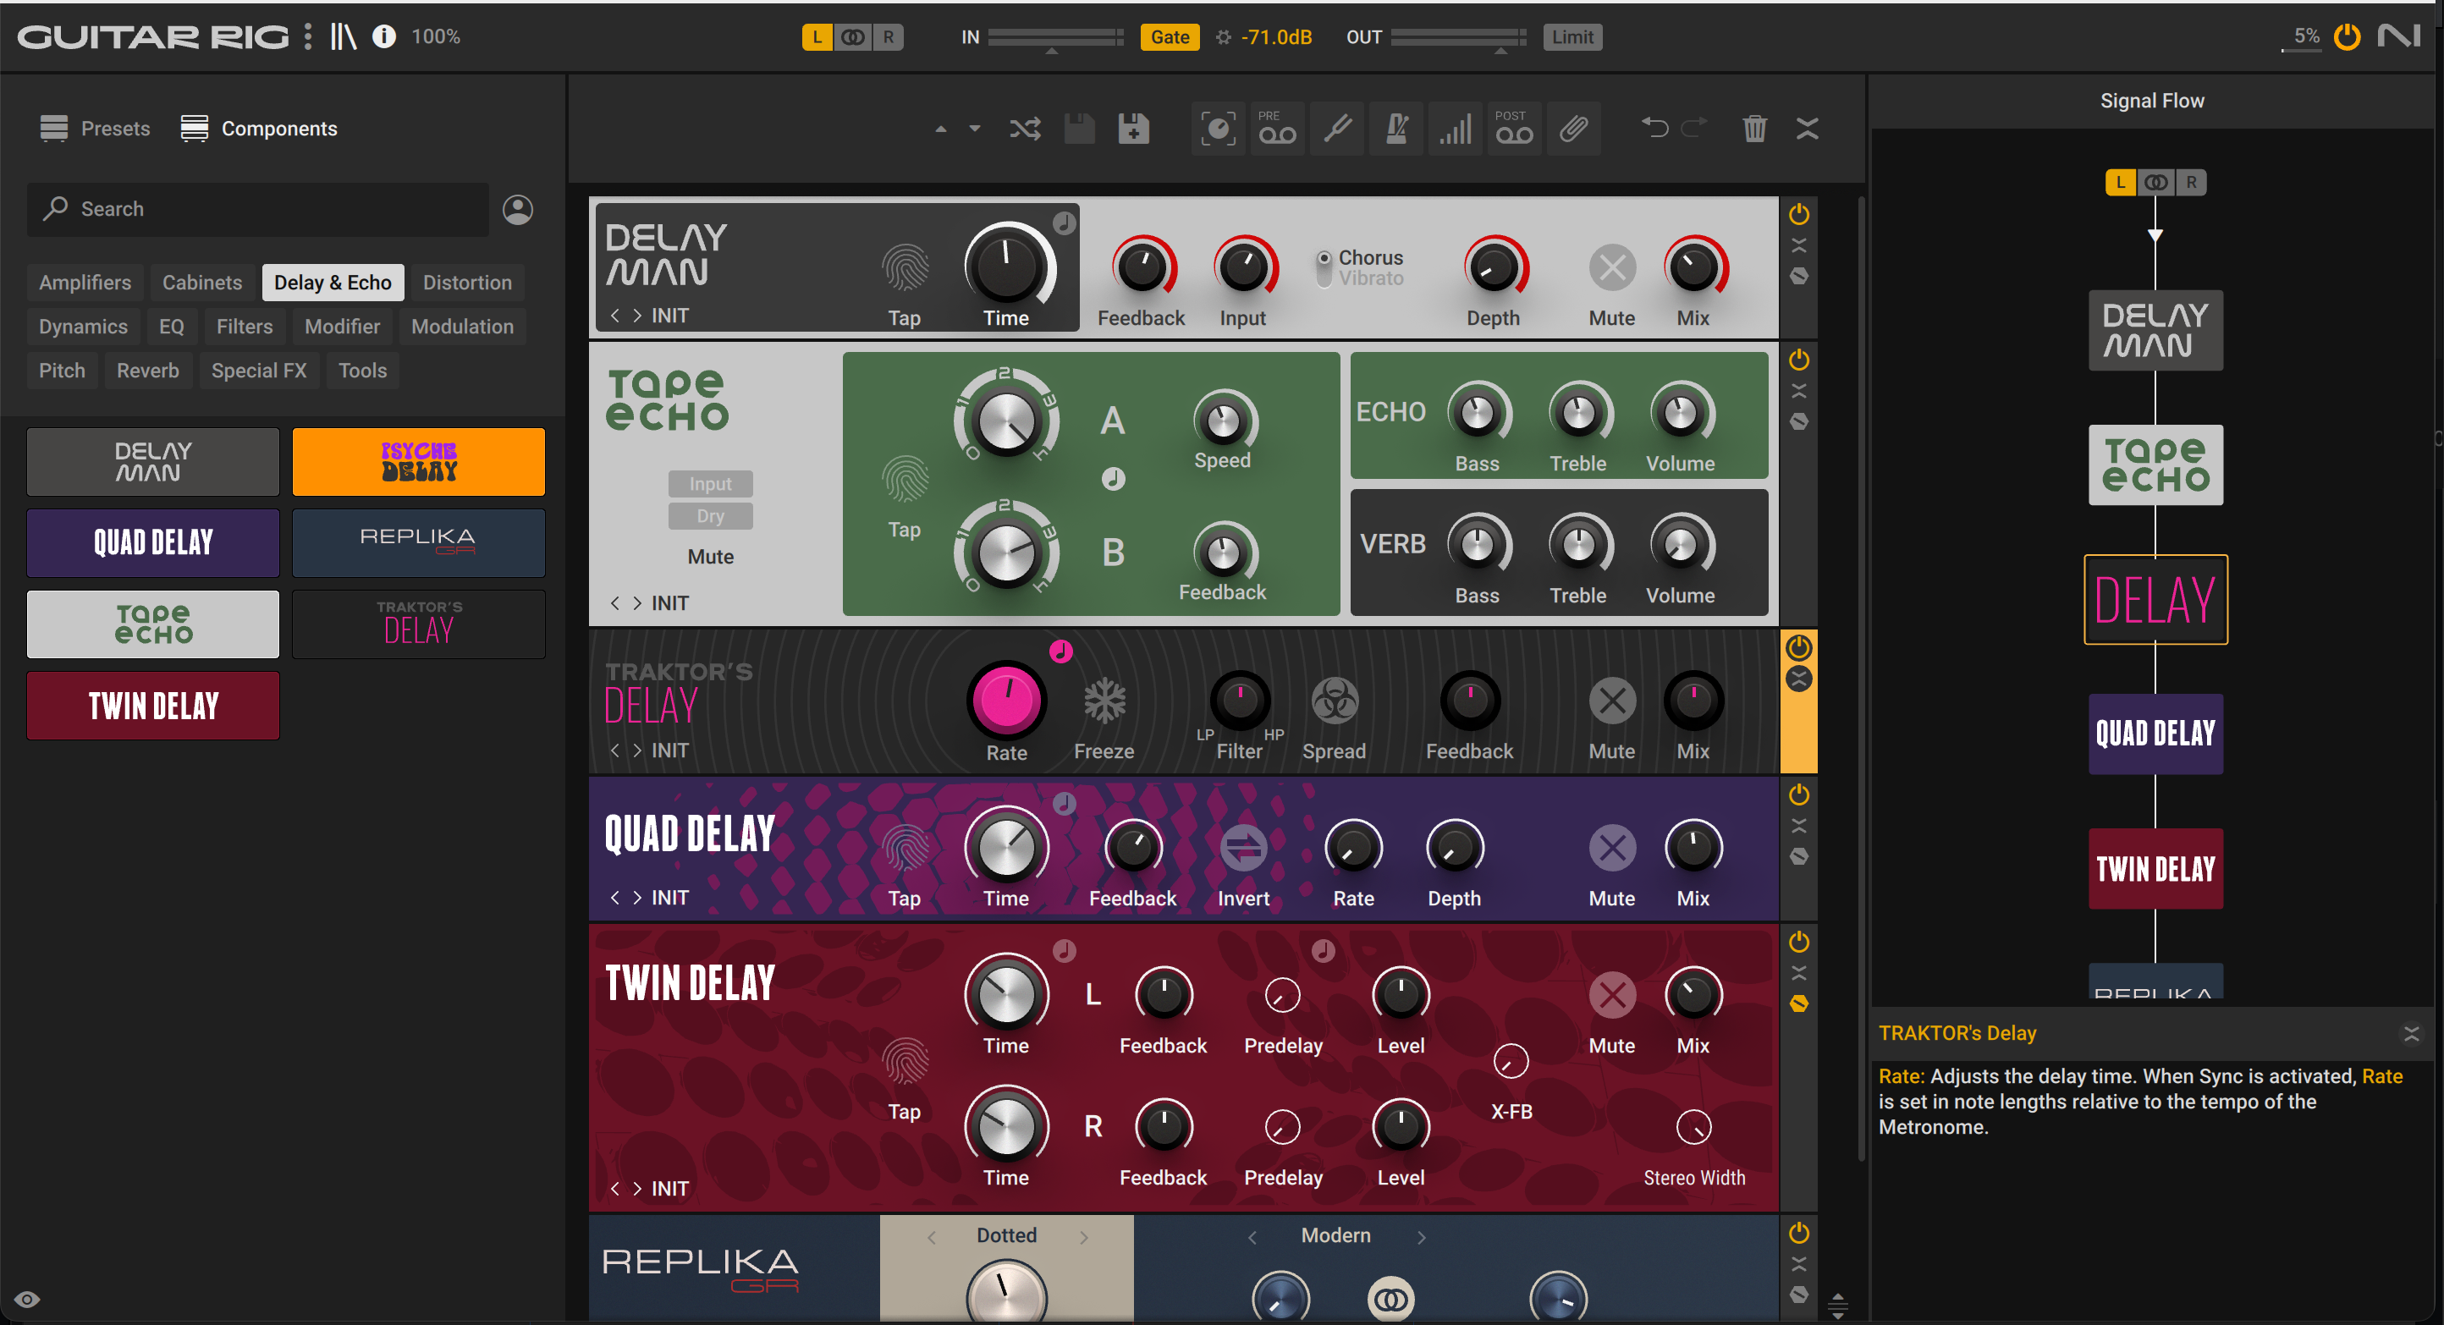Switch the Chorus/Vibrato selector
Image resolution: width=2444 pixels, height=1325 pixels.
(x=1324, y=267)
